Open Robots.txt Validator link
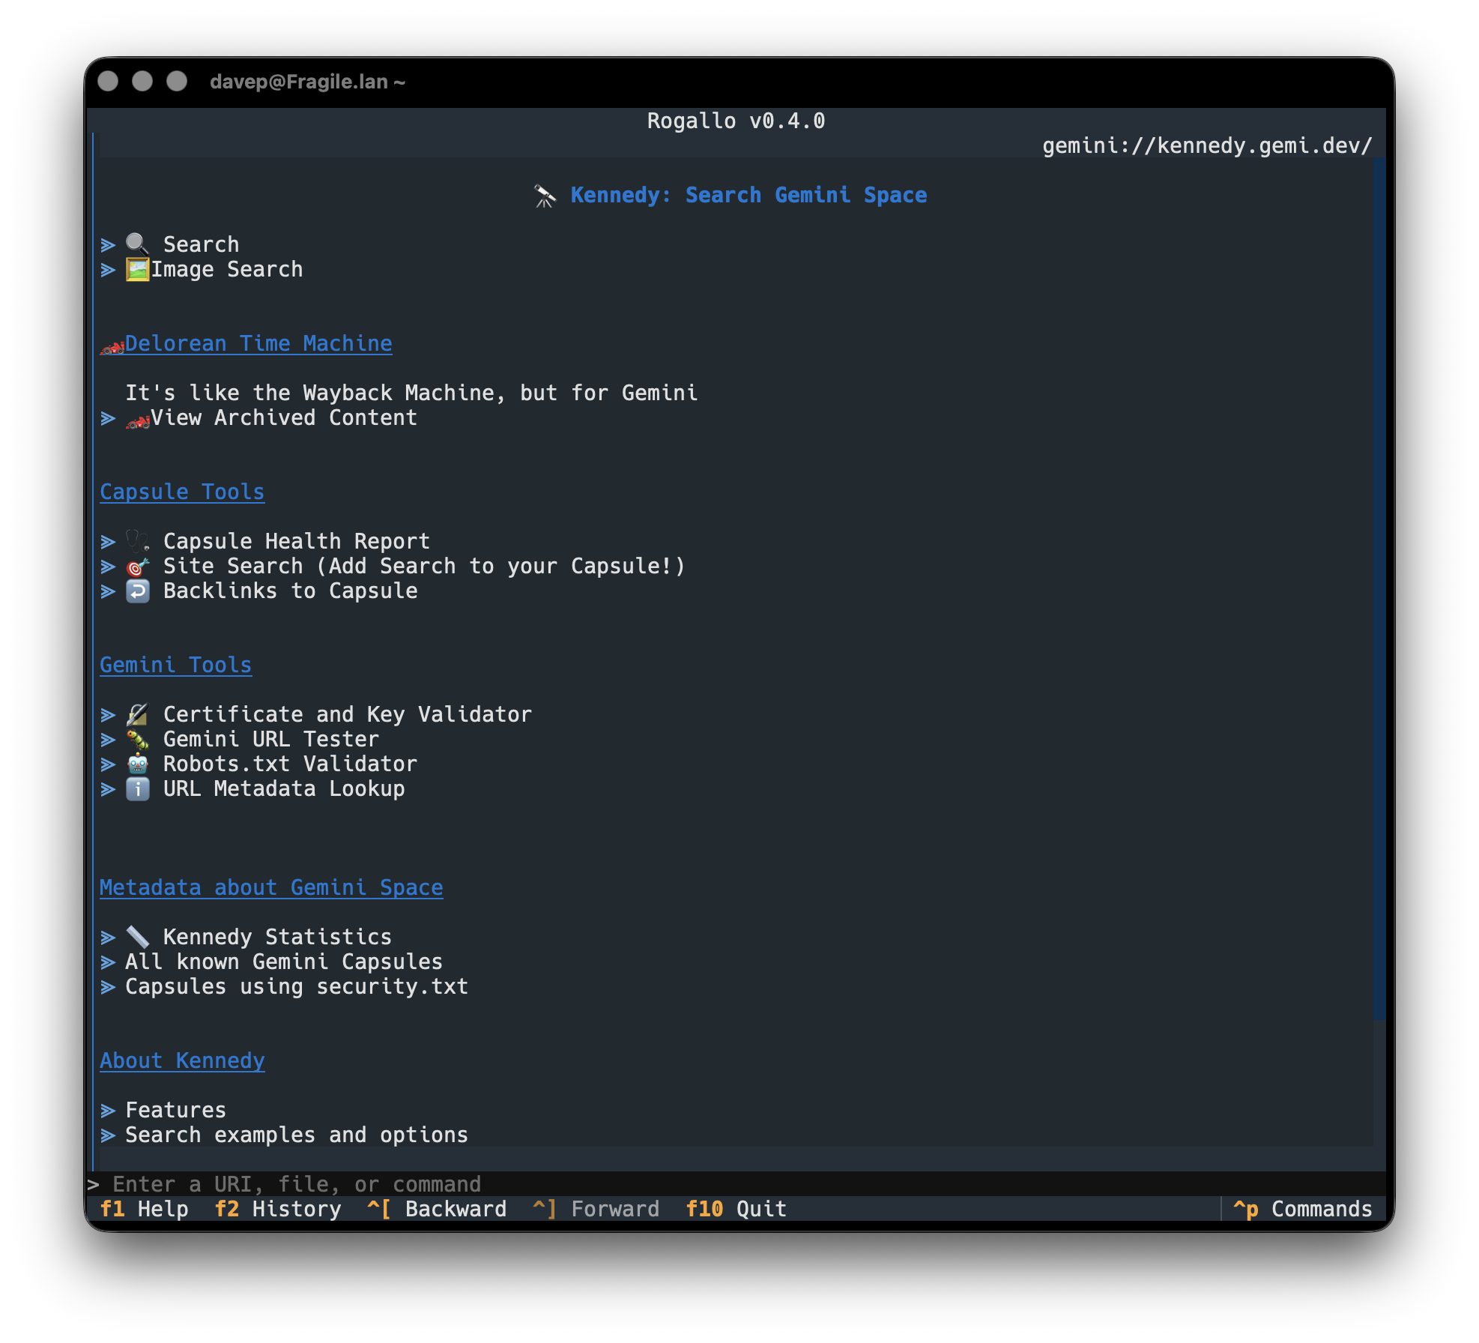This screenshot has width=1479, height=1343. point(290,764)
